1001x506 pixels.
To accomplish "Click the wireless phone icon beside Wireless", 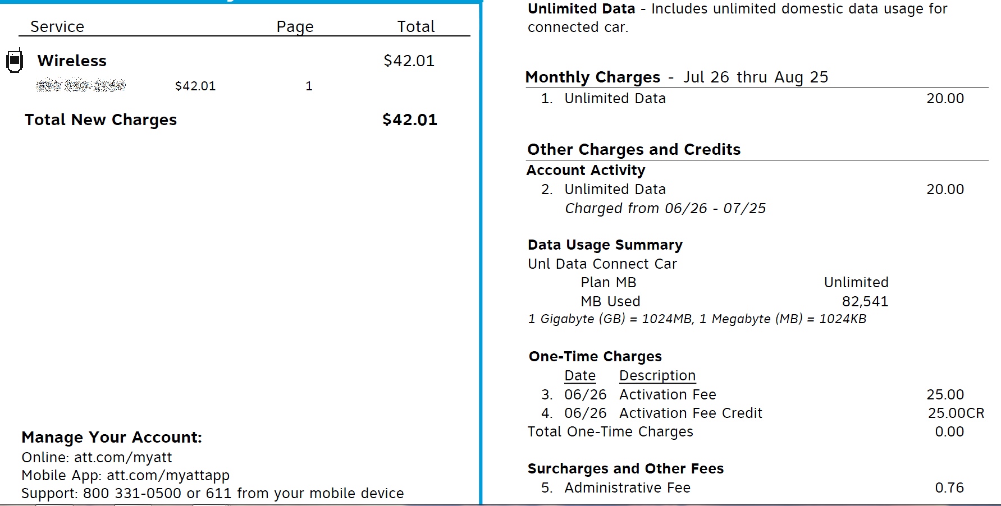I will (x=15, y=61).
